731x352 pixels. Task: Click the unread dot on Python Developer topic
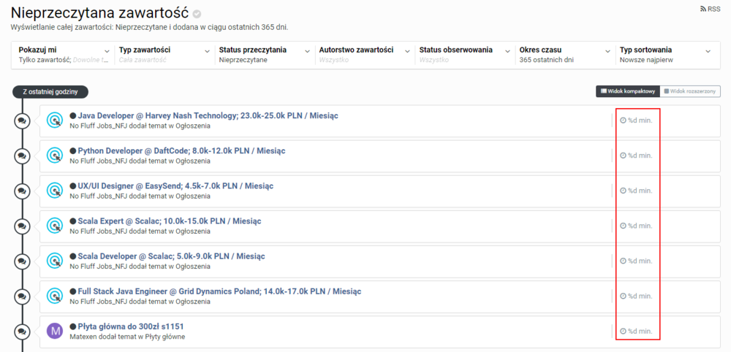coord(72,151)
